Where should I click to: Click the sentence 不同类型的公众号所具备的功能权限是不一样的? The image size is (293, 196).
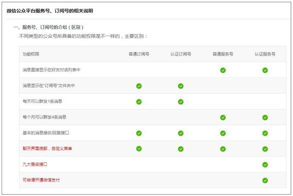tap(69, 36)
